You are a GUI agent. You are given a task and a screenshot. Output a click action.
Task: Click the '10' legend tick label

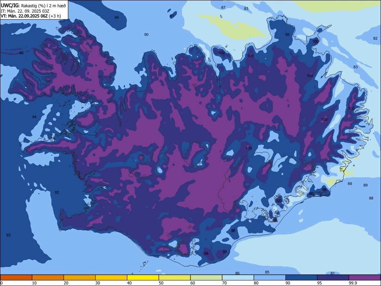click(34, 283)
